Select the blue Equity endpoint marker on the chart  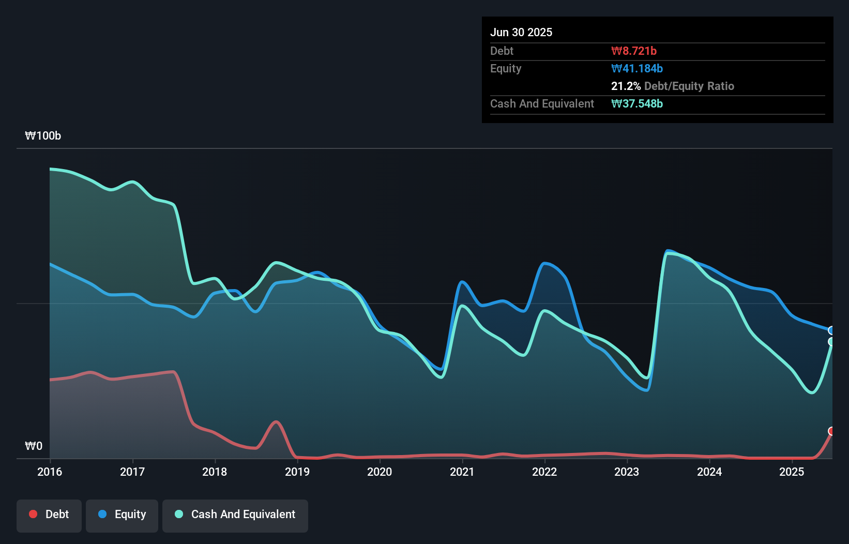tap(832, 331)
